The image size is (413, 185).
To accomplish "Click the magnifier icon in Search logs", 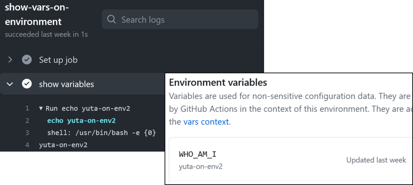I will click(x=111, y=20).
